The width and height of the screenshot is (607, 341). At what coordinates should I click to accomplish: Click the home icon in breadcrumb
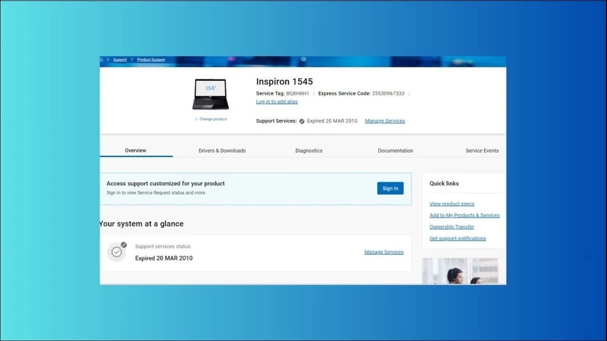tap(101, 59)
